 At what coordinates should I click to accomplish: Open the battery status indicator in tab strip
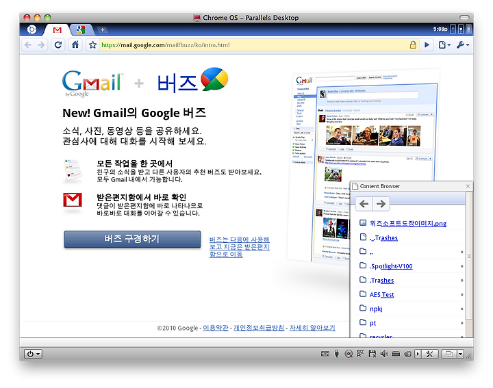[461, 29]
